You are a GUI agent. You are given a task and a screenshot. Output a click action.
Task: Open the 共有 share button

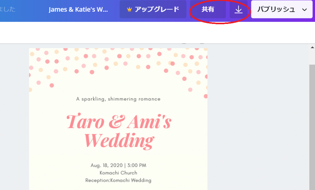208,10
